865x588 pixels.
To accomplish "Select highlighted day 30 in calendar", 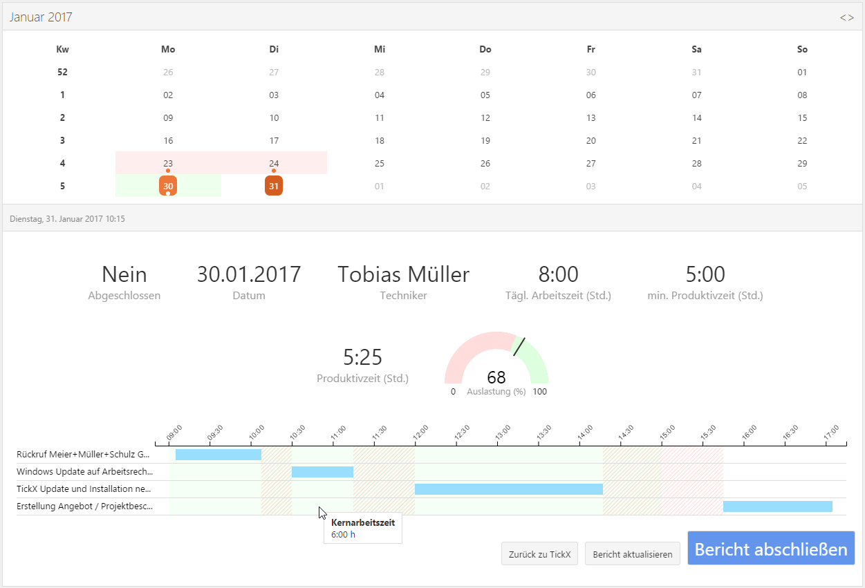I will click(168, 186).
